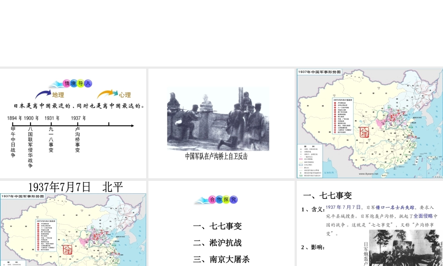
Task: Click the 1931 年 timeline label
Action: pos(52,118)
